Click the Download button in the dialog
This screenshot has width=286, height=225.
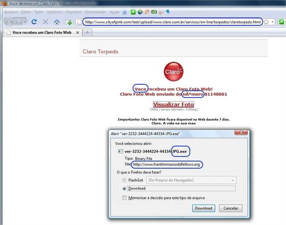[x=204, y=208]
